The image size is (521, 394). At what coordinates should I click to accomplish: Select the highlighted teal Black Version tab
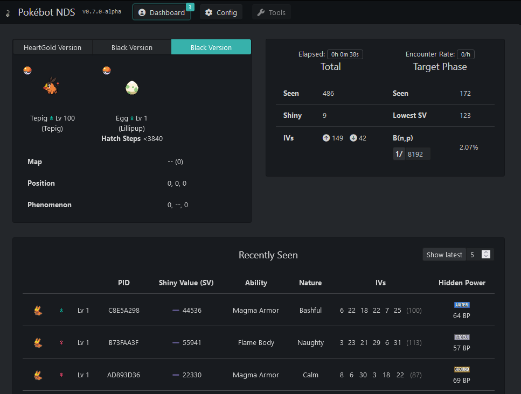[x=211, y=47]
